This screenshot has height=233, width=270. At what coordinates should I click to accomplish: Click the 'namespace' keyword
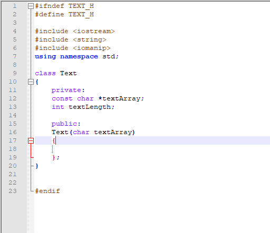tap(79, 57)
